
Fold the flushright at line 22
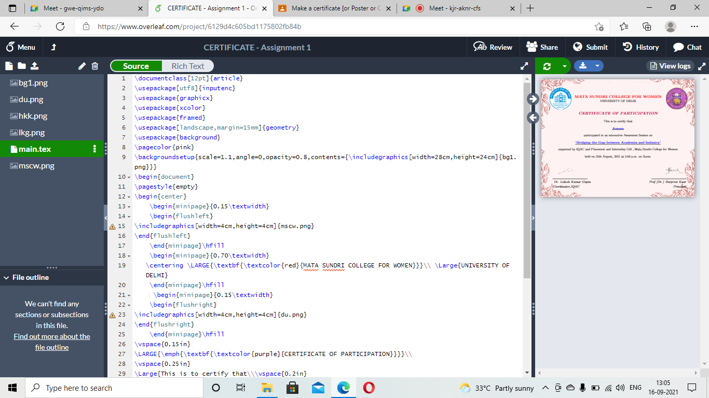[x=129, y=305]
